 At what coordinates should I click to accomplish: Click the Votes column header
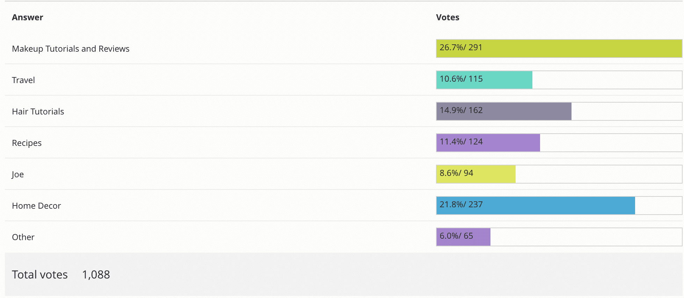click(447, 17)
